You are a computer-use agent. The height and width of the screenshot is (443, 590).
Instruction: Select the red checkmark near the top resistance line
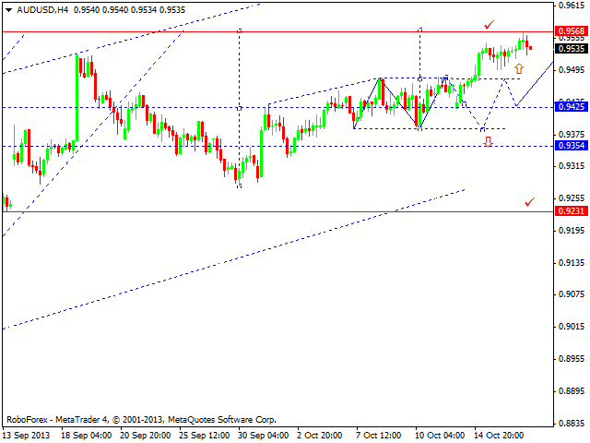click(515, 23)
